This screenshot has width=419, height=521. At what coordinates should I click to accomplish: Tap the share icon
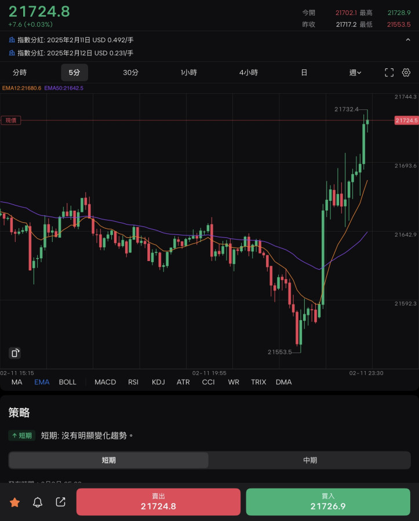click(x=60, y=502)
